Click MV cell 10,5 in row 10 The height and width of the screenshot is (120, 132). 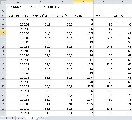[x=83, y=33]
